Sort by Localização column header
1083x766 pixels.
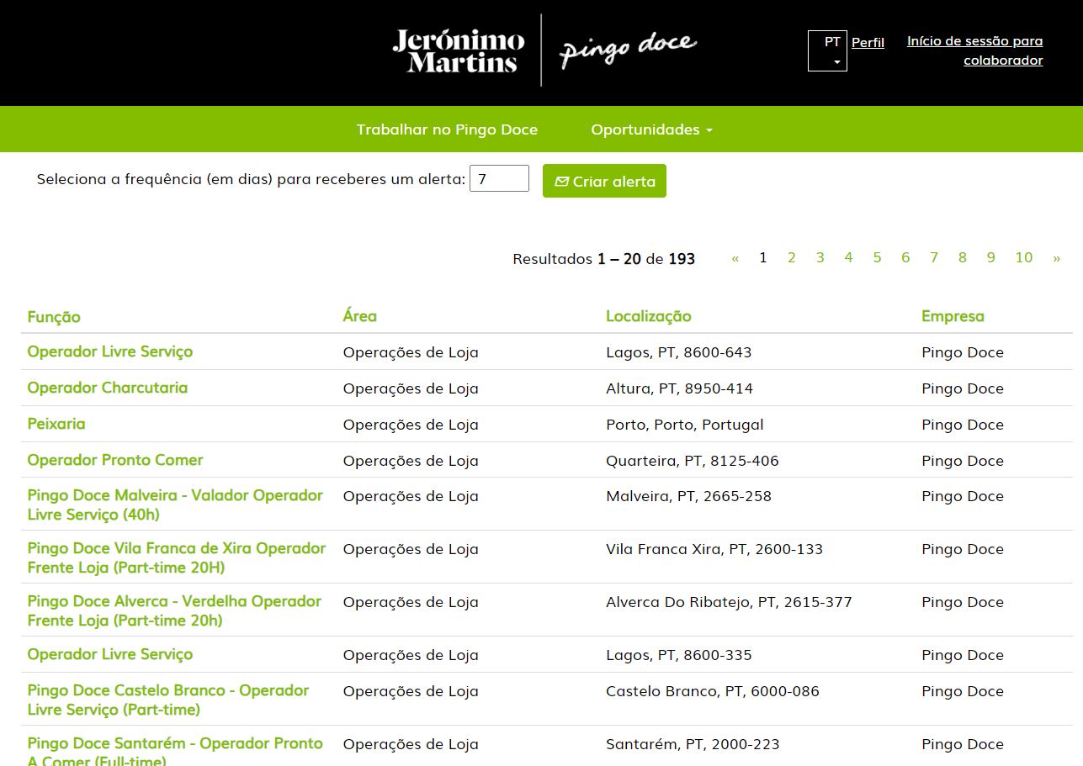coord(648,316)
